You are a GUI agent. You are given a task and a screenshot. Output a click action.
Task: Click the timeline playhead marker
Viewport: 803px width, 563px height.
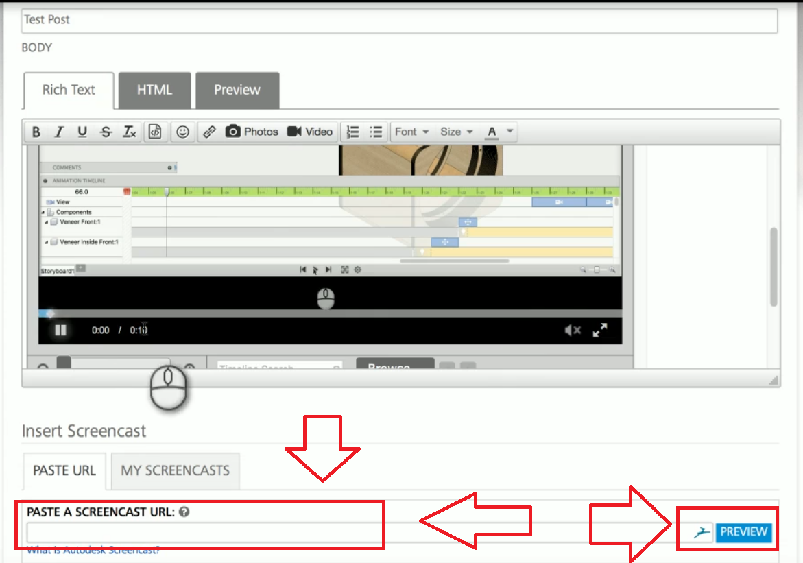click(167, 192)
